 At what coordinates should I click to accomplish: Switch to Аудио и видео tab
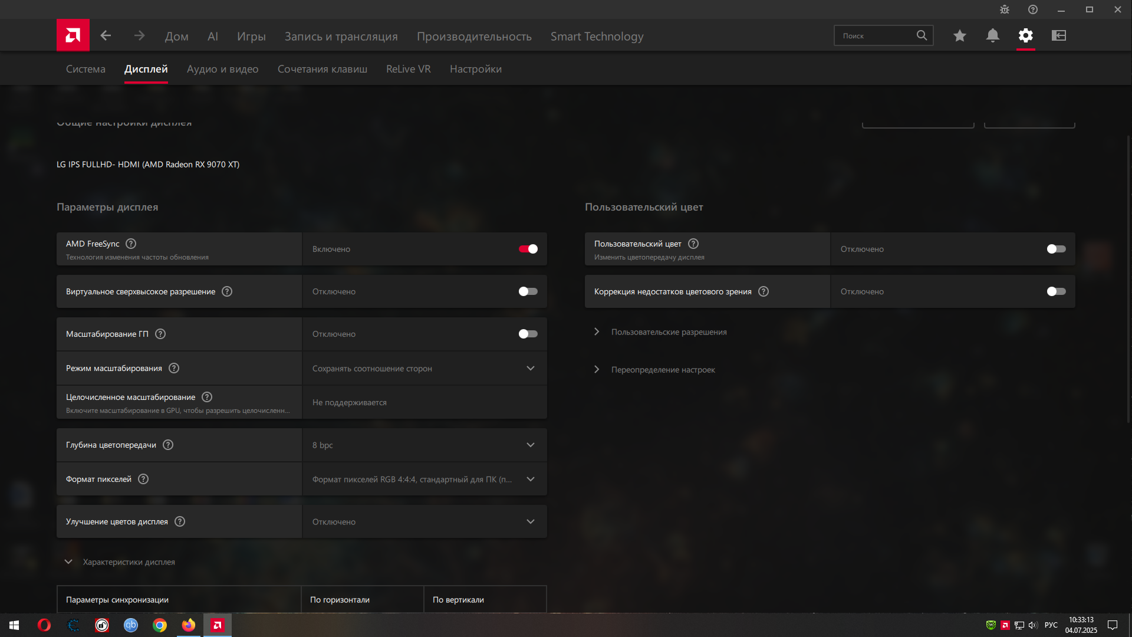point(223,69)
